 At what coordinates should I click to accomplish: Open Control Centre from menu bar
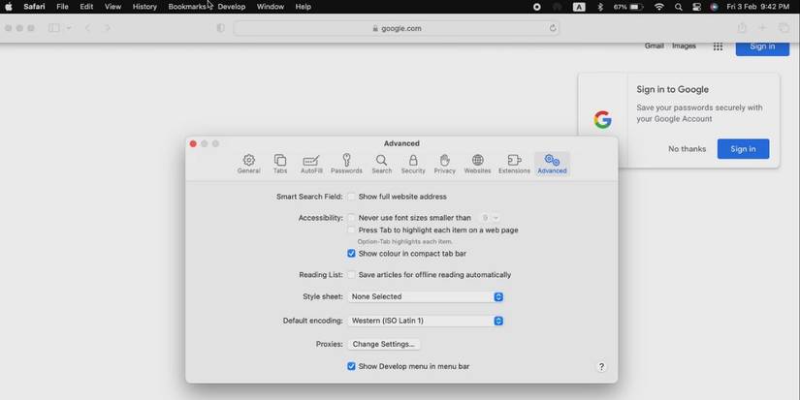(x=696, y=7)
